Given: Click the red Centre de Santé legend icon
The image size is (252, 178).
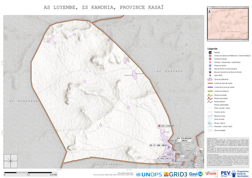Looking at the screenshot, I should pyautogui.click(x=210, y=59).
